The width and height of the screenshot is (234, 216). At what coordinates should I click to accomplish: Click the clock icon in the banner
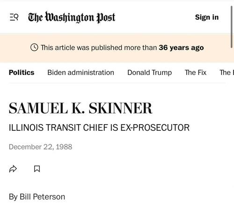pos(34,47)
